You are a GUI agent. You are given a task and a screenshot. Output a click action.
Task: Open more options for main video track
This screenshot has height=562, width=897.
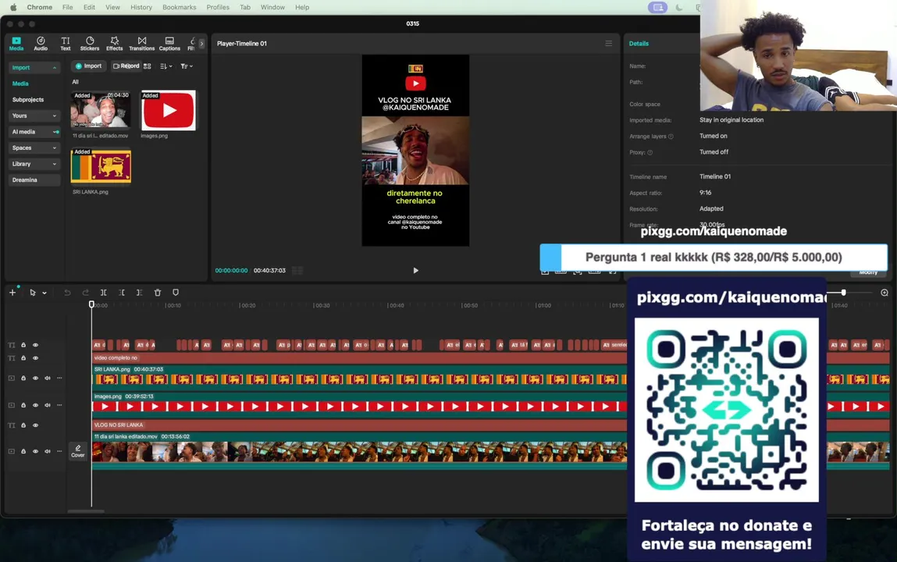point(59,451)
